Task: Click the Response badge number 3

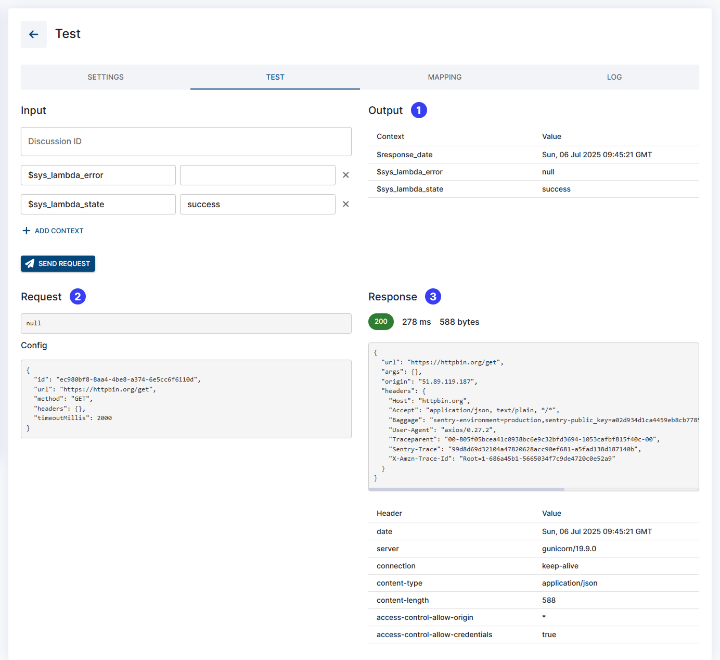Action: [433, 297]
